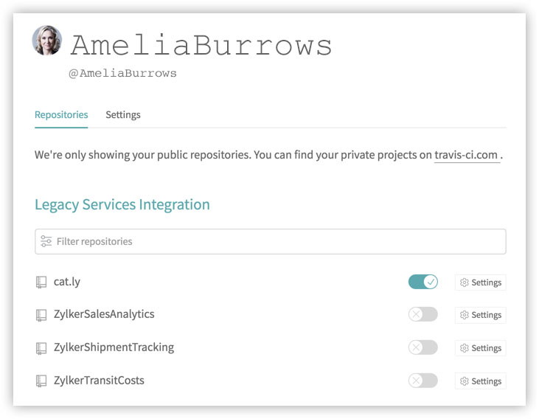
Task: Disable the cat.ly repository toggle
Action: tap(422, 282)
